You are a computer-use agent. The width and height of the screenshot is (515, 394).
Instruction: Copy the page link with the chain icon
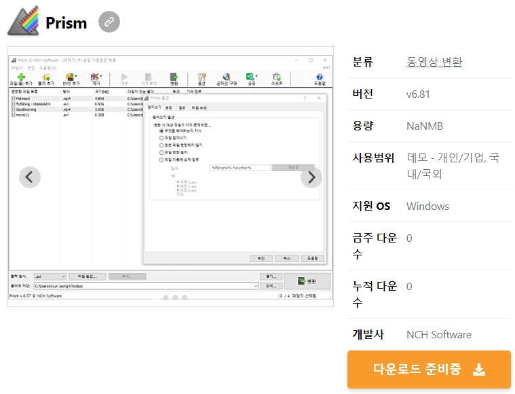[x=109, y=22]
